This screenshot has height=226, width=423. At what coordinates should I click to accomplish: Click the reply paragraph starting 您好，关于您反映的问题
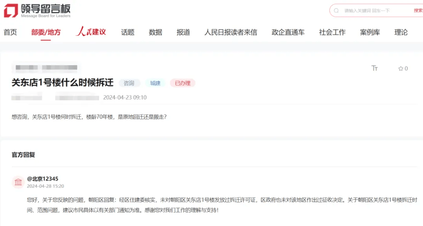222,205
